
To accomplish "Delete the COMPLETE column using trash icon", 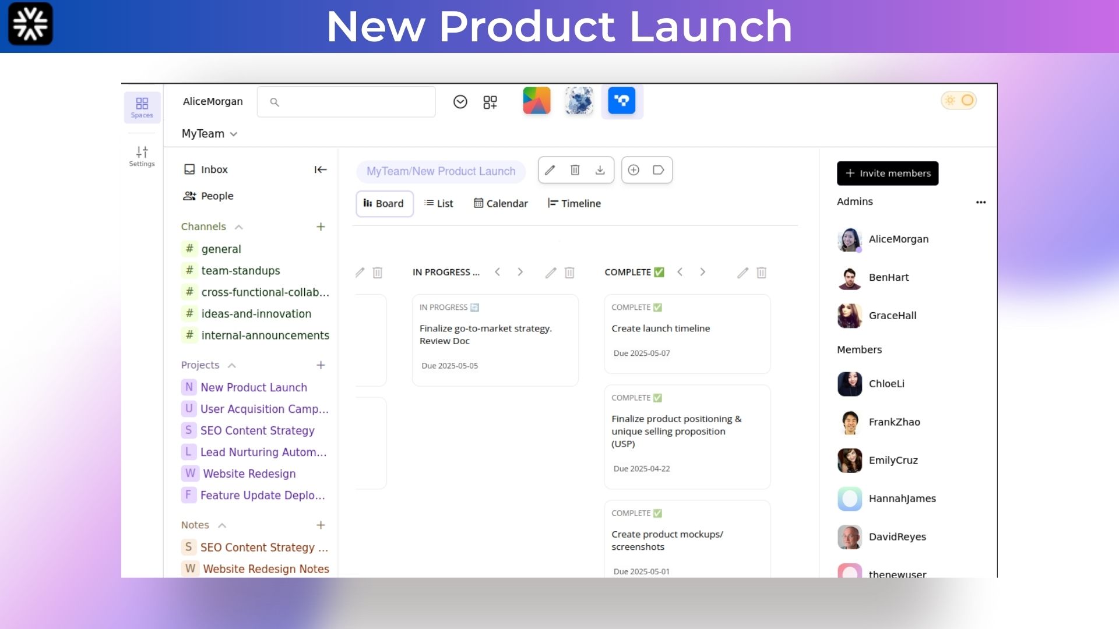I will tap(761, 273).
